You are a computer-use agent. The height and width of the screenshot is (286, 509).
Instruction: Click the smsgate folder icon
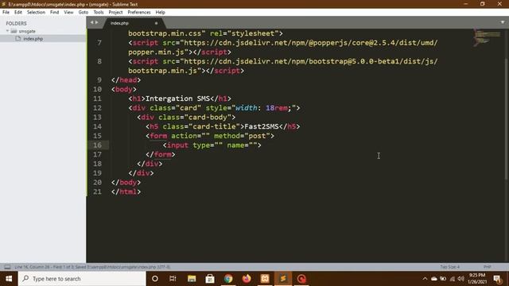point(14,31)
